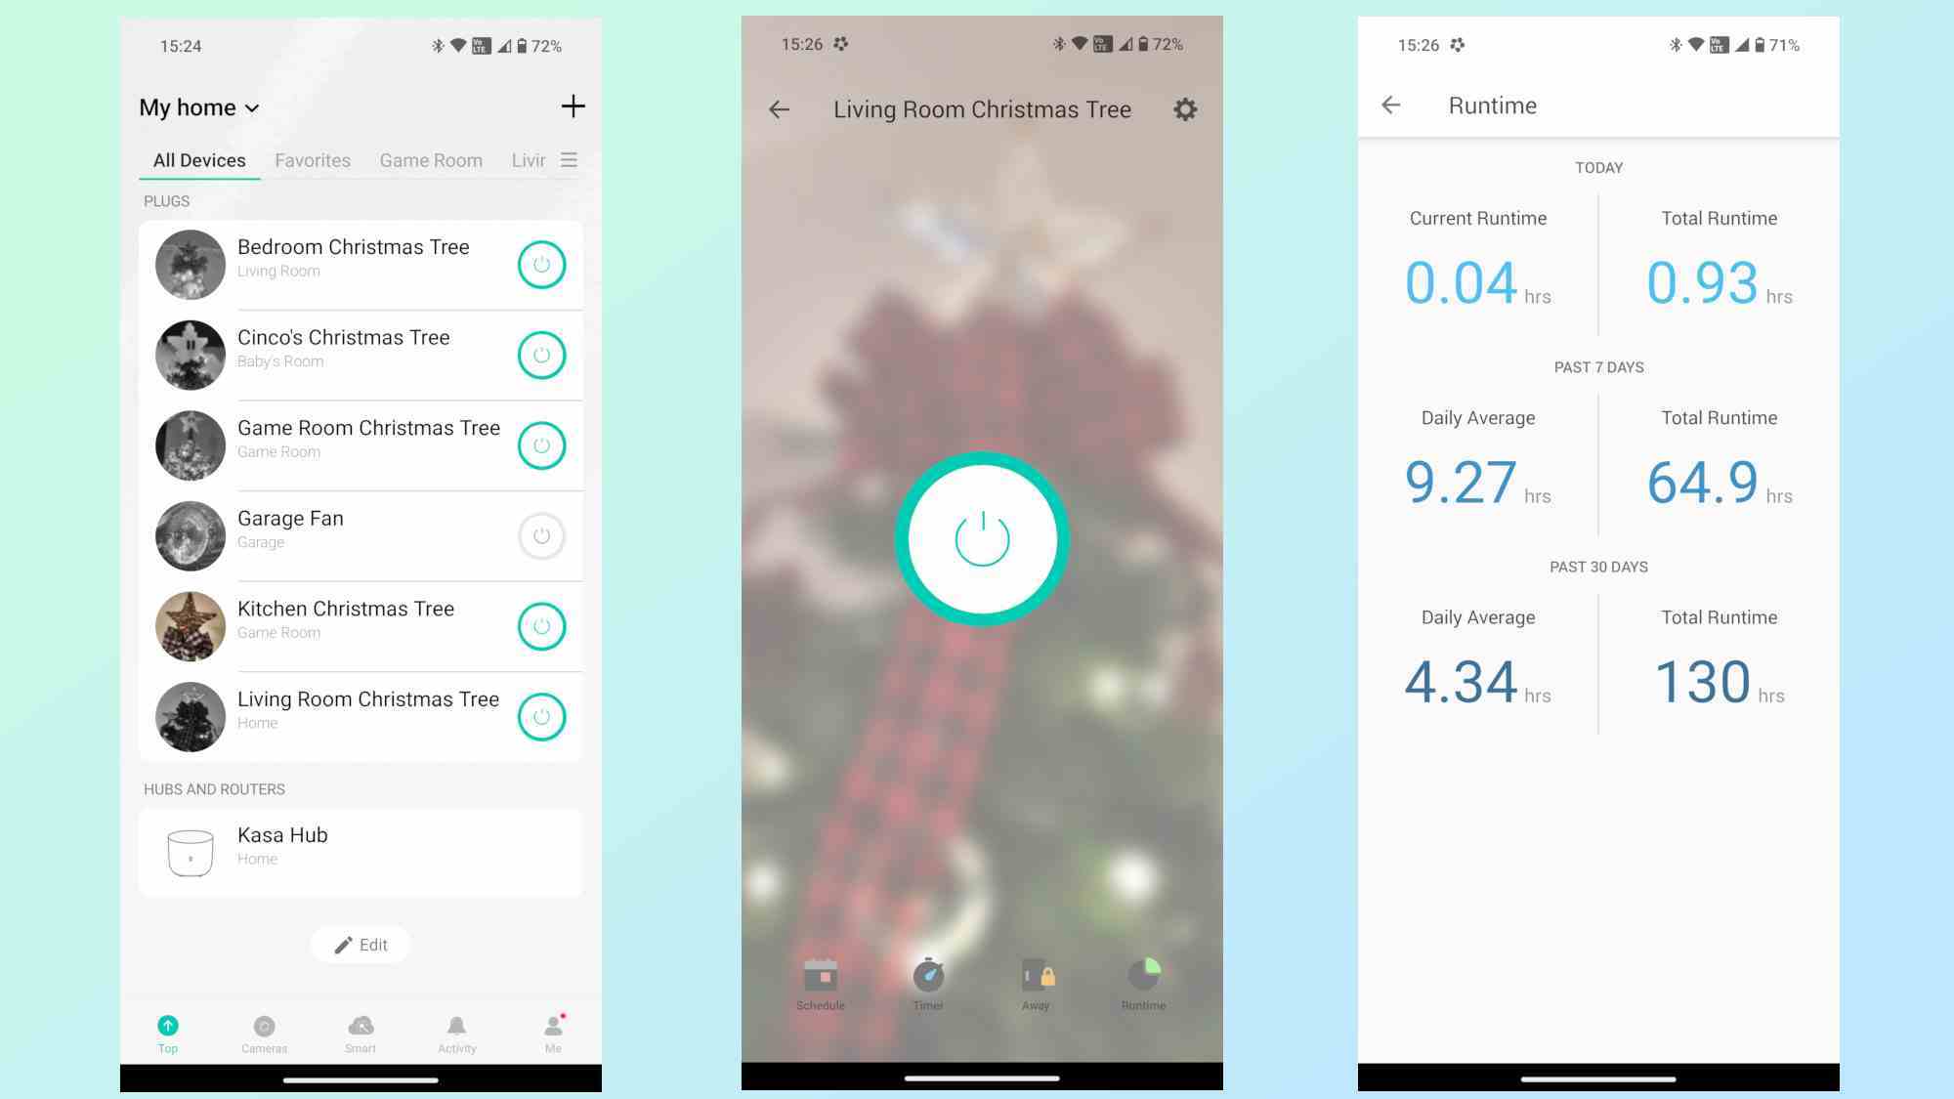Select the Game Room tab
The height and width of the screenshot is (1099, 1954).
click(x=430, y=159)
